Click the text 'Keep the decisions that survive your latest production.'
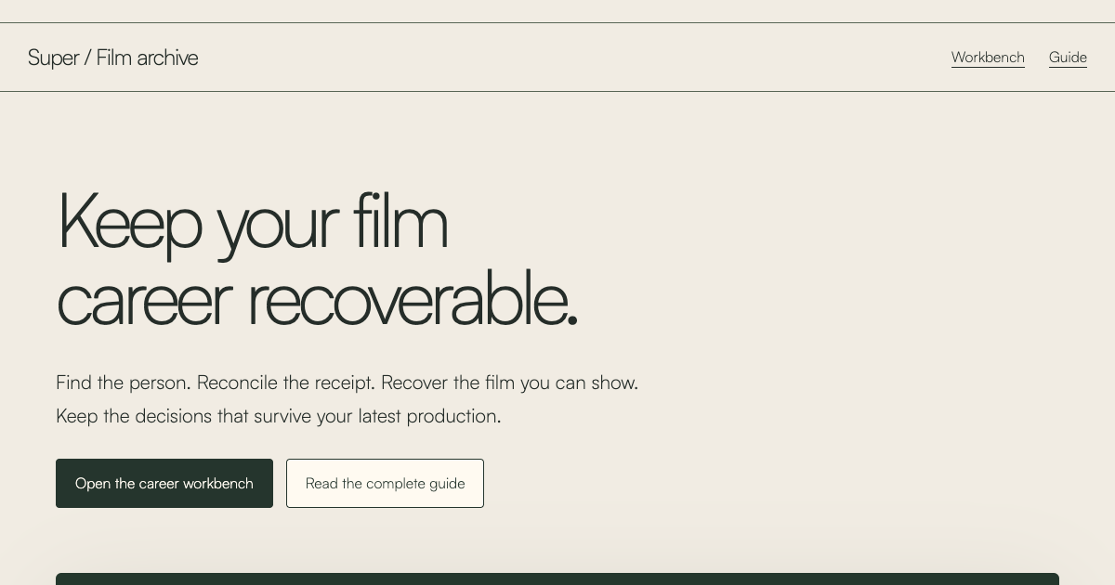Screen dimensions: 1115x585 pyautogui.click(x=279, y=416)
